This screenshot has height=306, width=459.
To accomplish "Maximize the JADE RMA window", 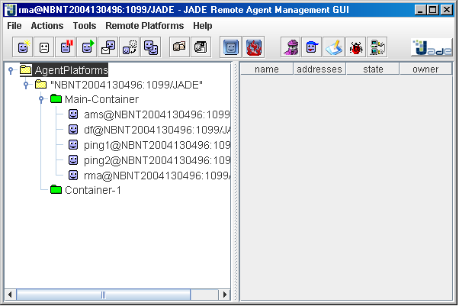I will [x=433, y=10].
